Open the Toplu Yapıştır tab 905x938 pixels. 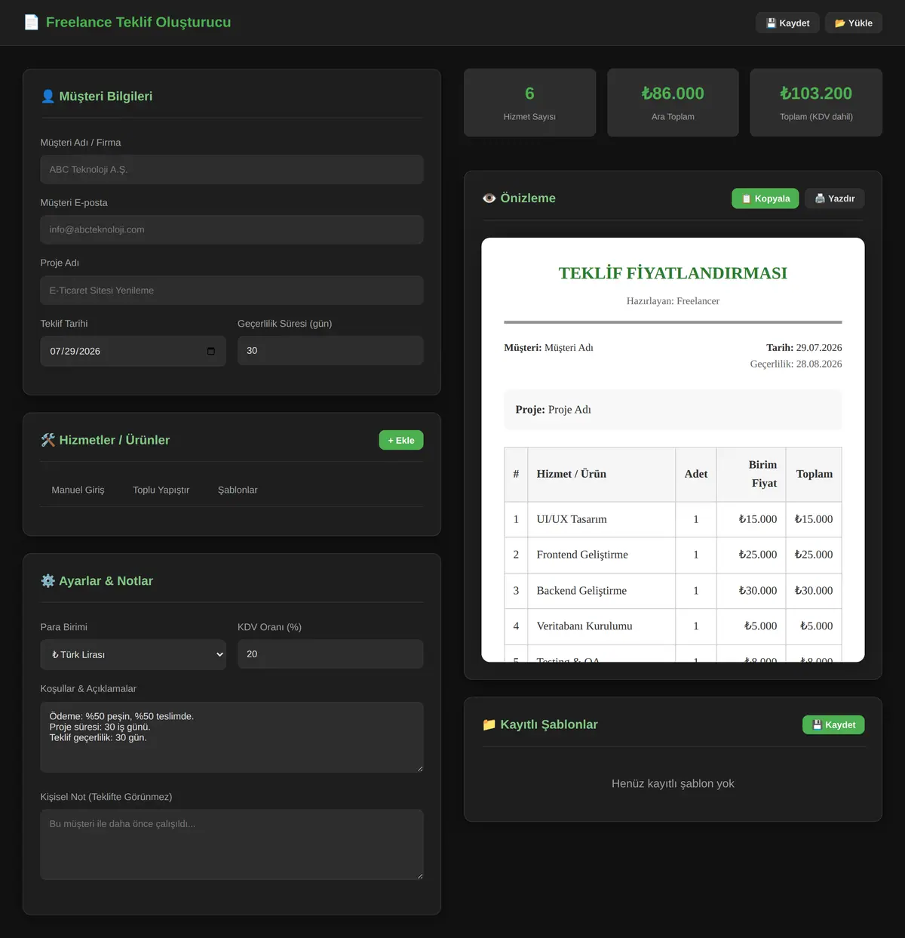161,490
